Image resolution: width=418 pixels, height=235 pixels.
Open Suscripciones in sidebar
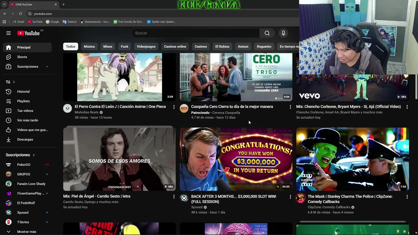click(x=27, y=67)
